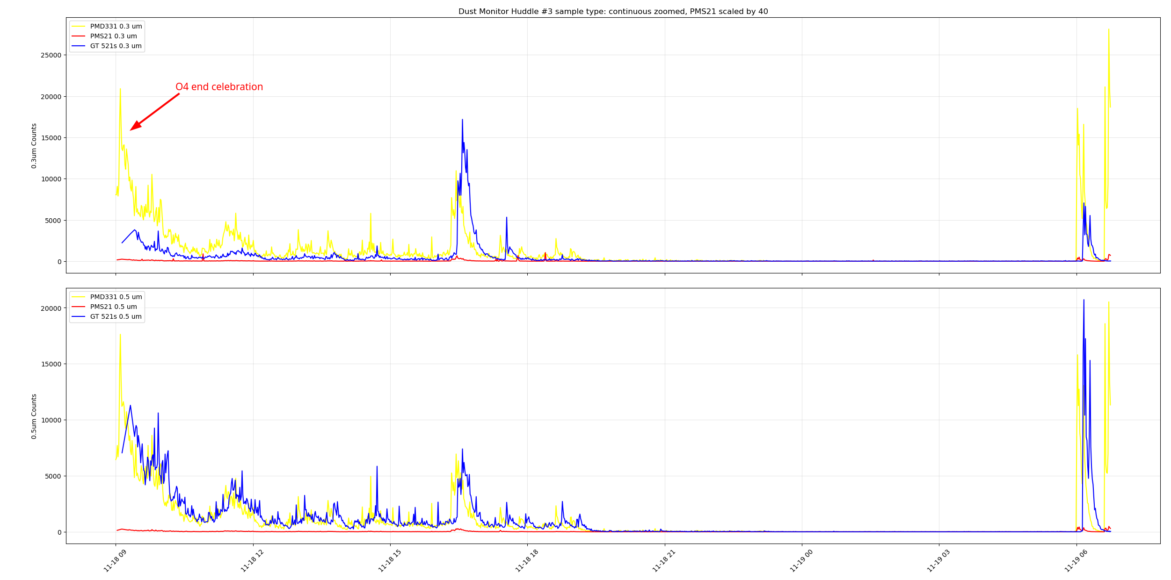This screenshot has width=1171, height=580.
Task: Select the PMS21 0.5 um legend label
Action: (113, 307)
